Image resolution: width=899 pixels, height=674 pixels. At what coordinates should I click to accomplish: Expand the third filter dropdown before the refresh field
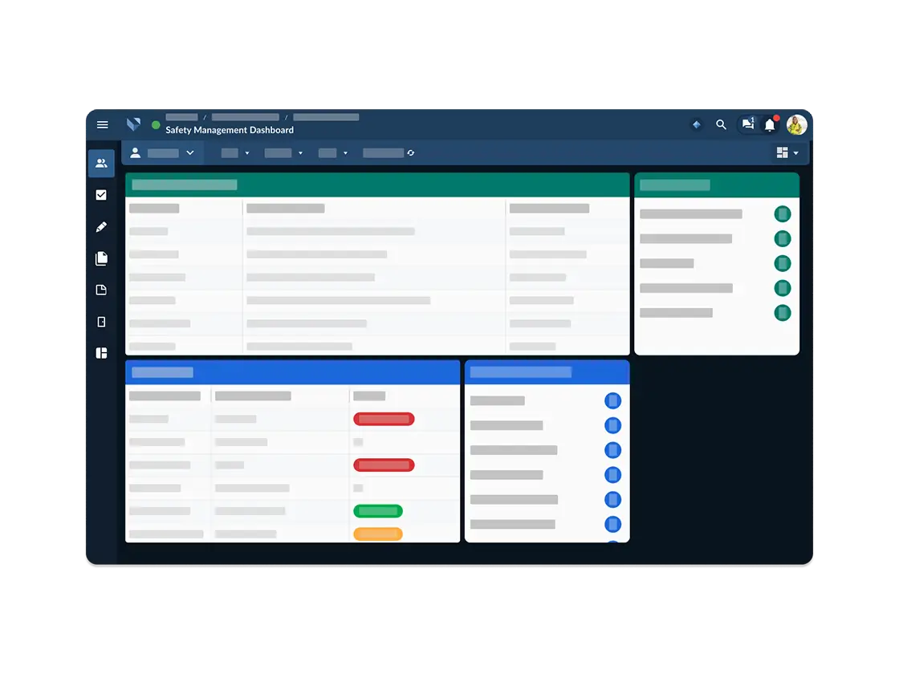(333, 153)
